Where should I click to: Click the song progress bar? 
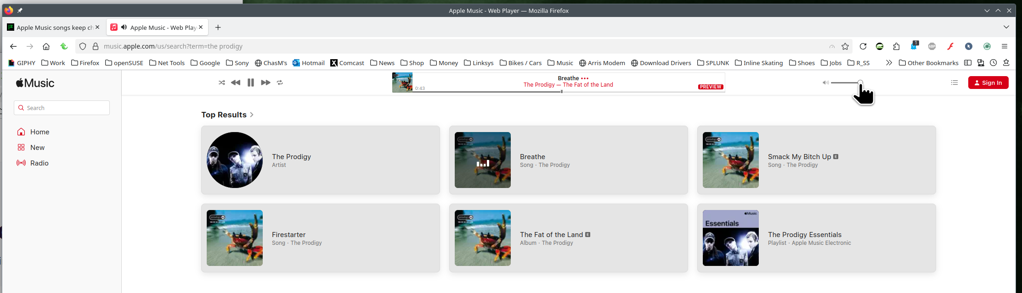569,92
